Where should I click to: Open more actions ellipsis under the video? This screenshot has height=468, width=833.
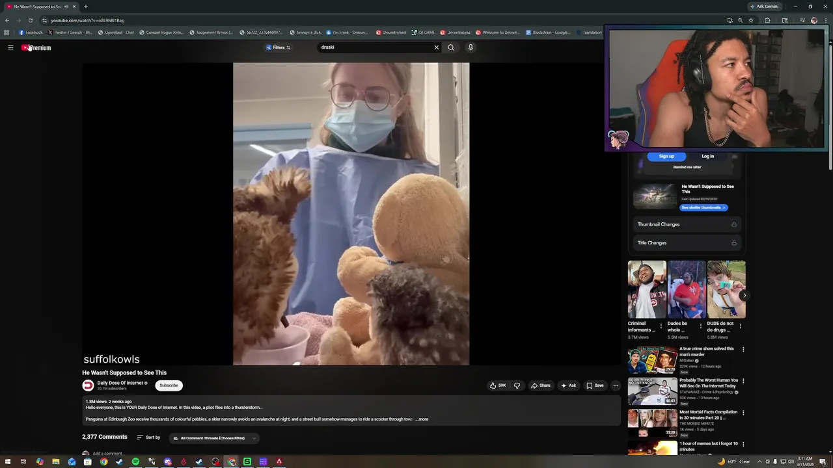pyautogui.click(x=616, y=385)
